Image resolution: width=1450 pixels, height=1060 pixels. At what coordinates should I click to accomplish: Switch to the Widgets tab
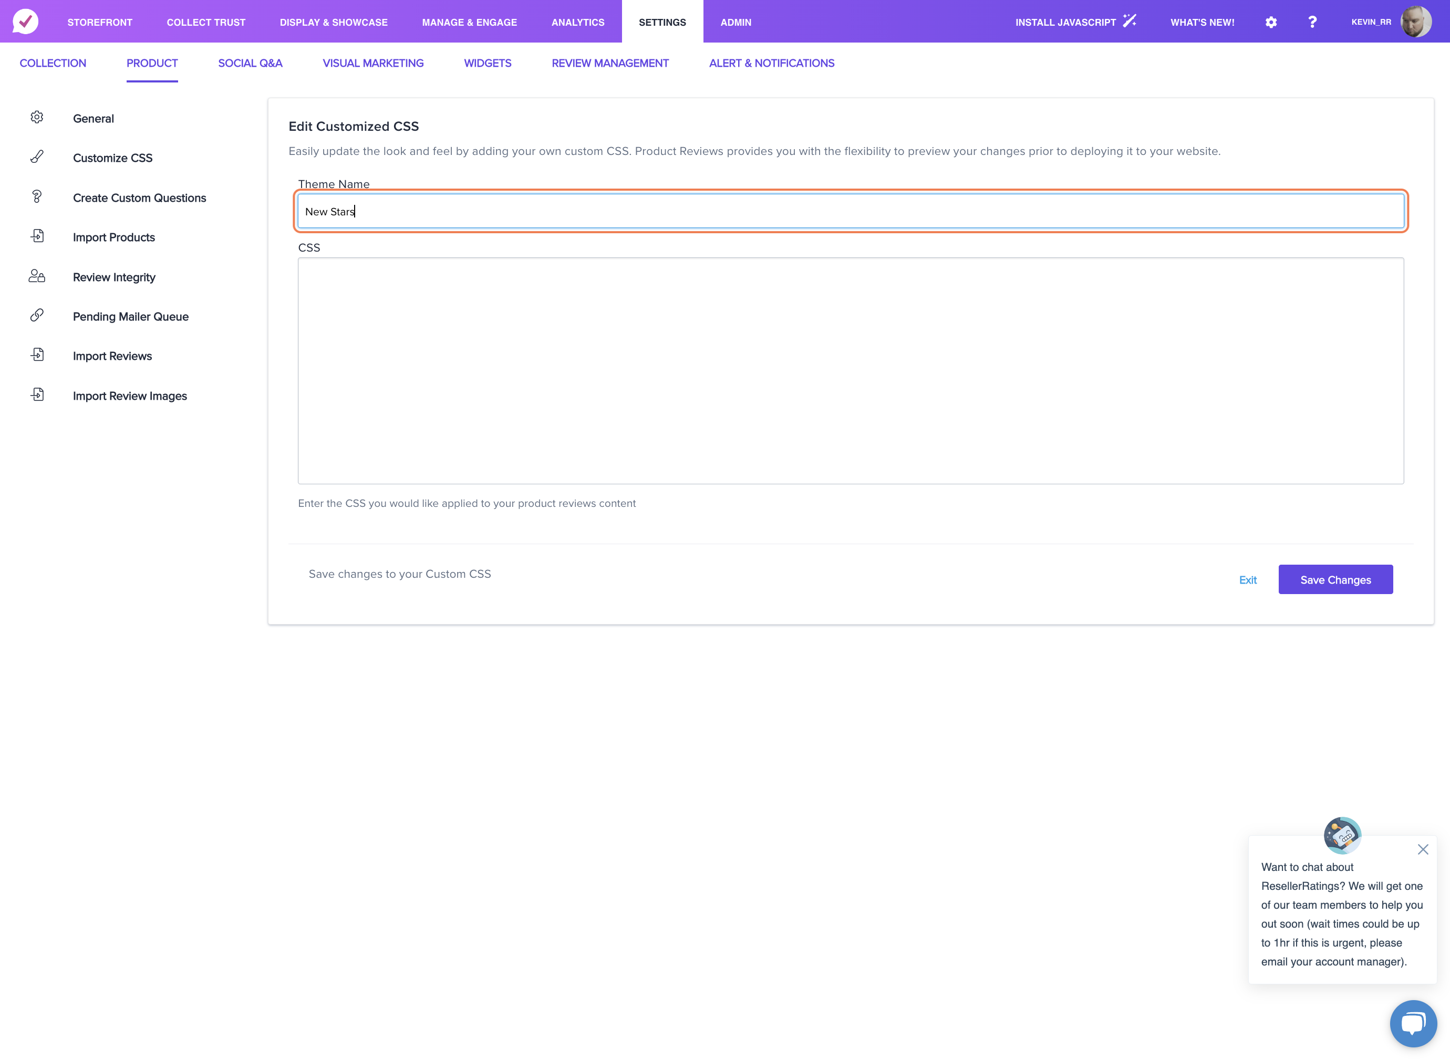(488, 63)
